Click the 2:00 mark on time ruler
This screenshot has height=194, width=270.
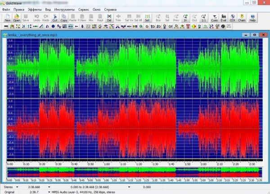[204, 164]
